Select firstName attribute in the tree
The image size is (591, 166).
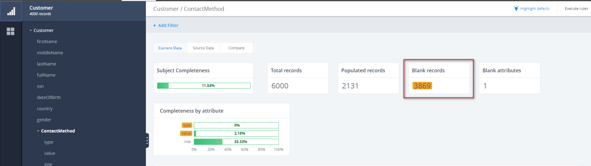[47, 41]
